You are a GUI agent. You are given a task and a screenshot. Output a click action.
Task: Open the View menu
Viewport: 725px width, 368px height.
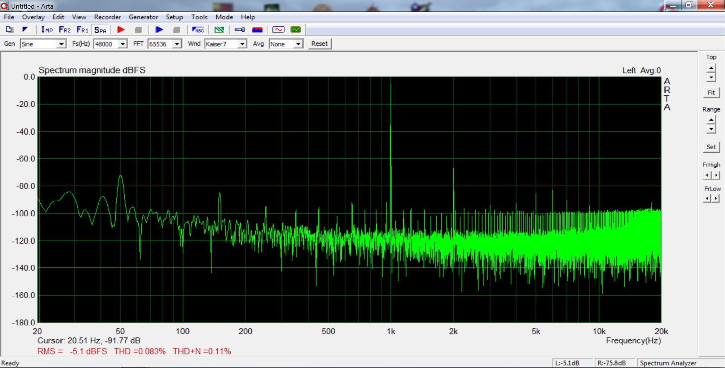79,17
